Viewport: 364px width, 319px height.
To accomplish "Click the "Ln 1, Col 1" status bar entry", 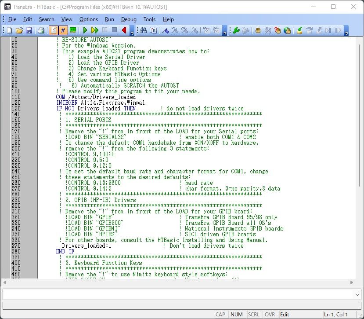I will pyautogui.click(x=336, y=315).
